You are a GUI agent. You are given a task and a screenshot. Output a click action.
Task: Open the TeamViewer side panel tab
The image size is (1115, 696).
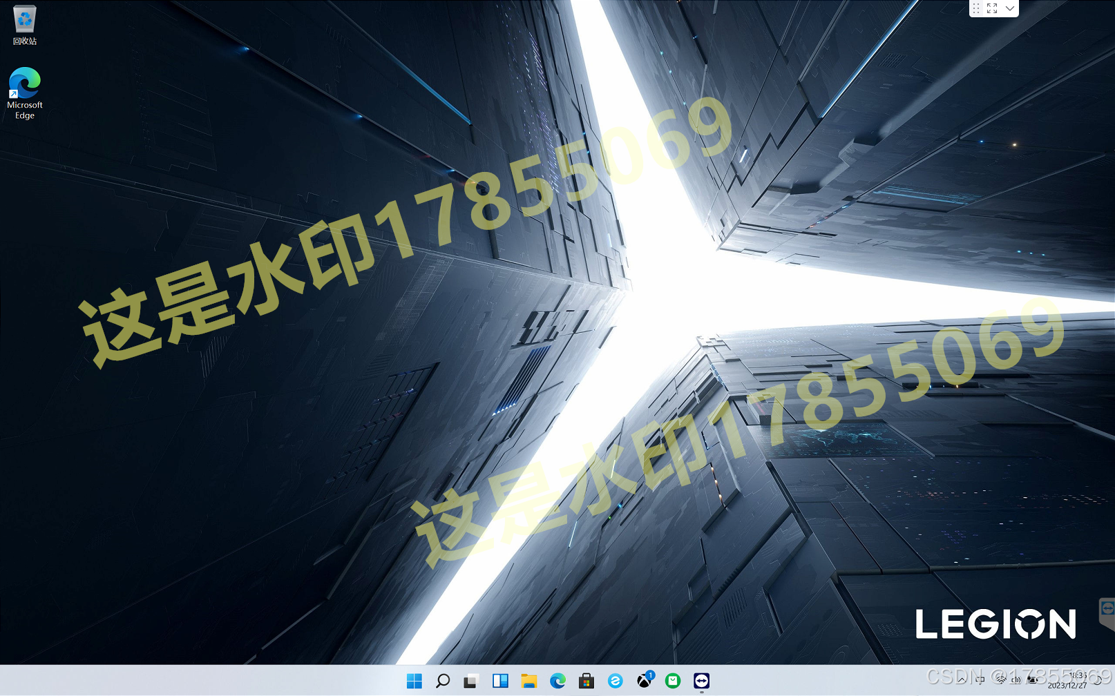(1107, 612)
